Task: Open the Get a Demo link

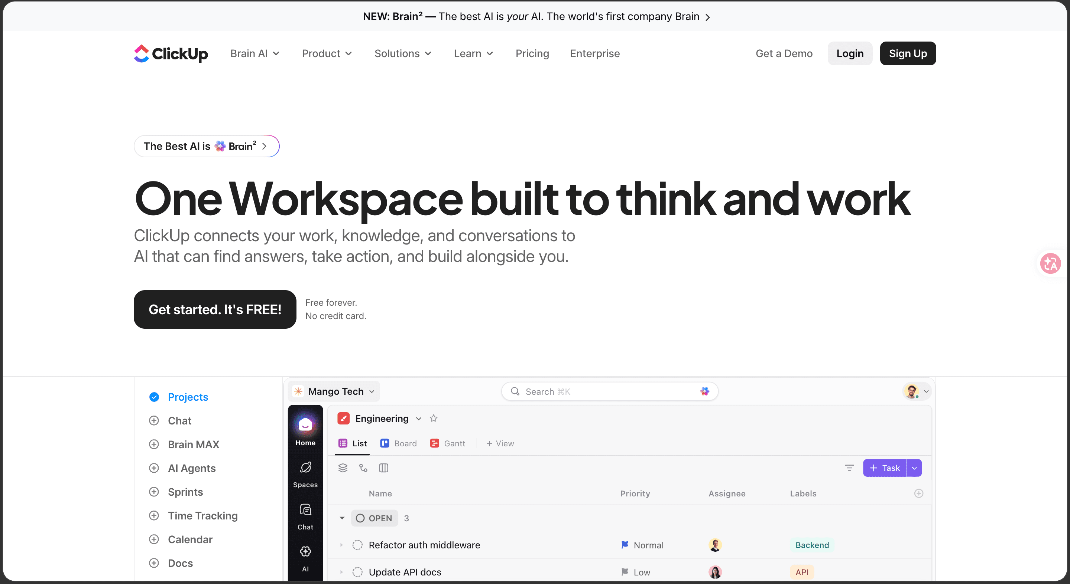Action: [784, 53]
